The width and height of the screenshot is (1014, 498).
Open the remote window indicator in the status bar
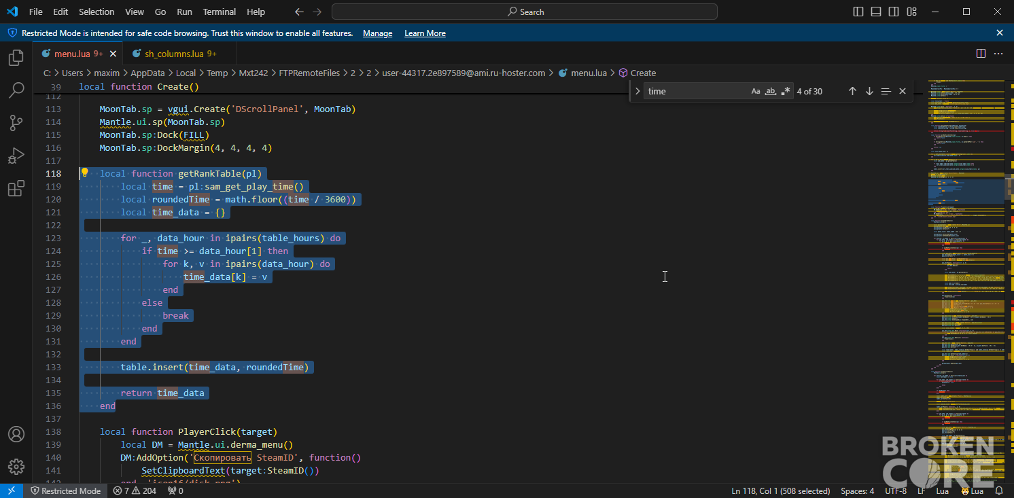click(12, 491)
